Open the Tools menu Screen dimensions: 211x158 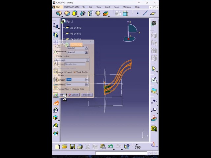pyautogui.click(x=116, y=7)
